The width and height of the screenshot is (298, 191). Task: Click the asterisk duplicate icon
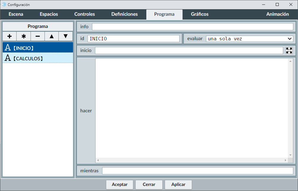[x=24, y=36]
